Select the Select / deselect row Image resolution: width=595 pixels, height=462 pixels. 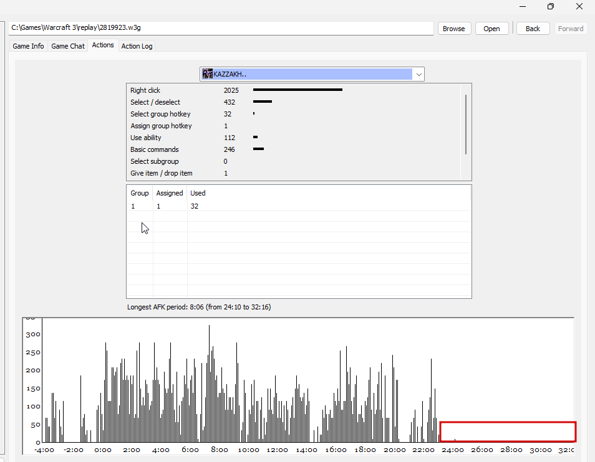(x=293, y=102)
